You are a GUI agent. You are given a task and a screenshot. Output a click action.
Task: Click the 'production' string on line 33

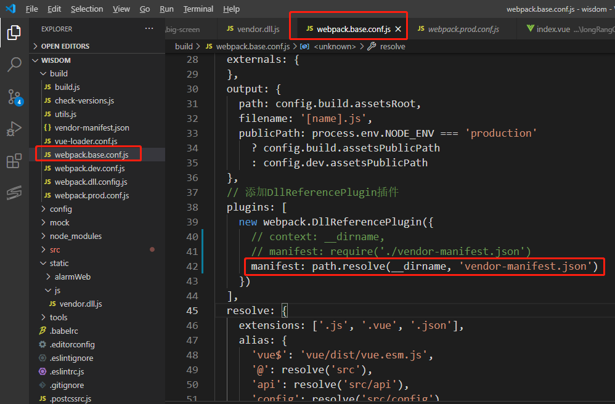(500, 133)
